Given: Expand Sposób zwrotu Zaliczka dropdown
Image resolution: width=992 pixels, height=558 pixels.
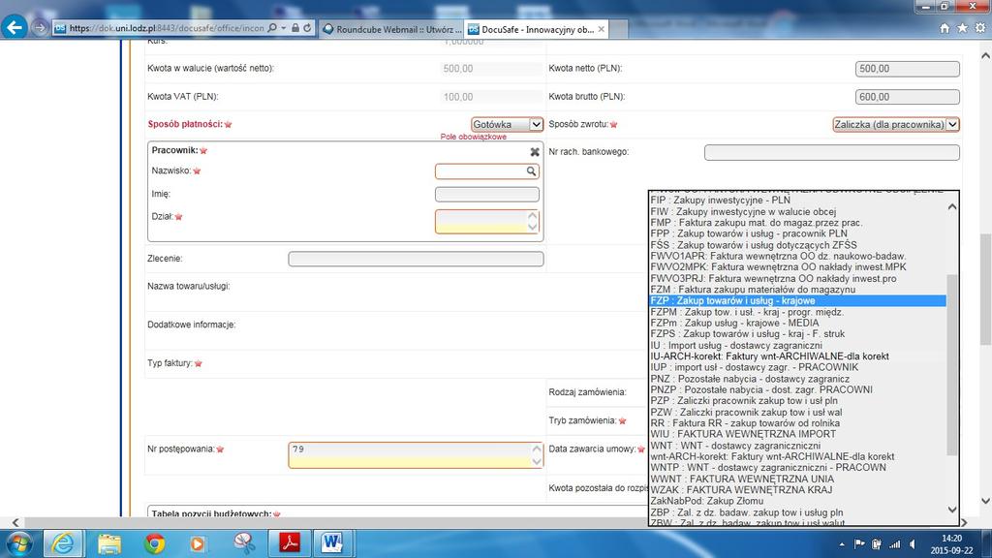Looking at the screenshot, I should 952,125.
